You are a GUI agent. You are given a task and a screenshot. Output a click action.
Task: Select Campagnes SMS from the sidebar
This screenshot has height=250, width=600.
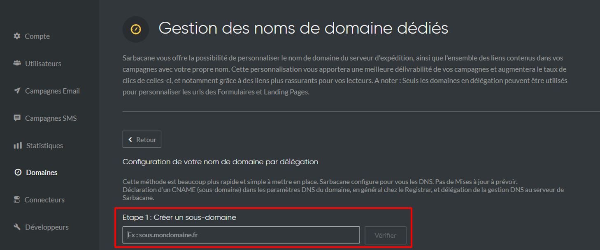pos(51,118)
